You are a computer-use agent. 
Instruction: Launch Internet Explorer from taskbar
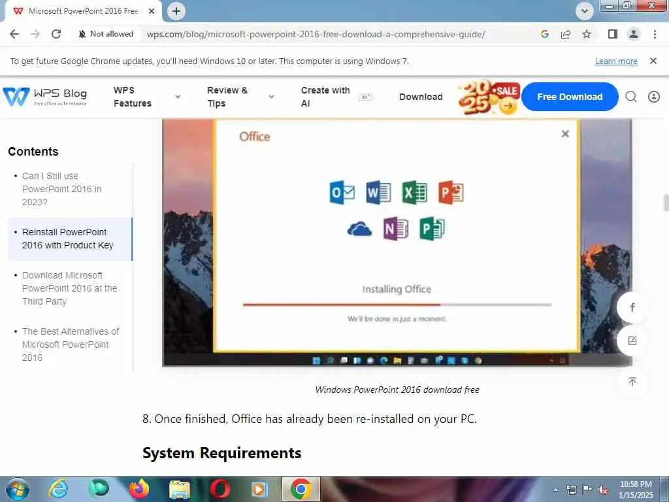tap(58, 489)
